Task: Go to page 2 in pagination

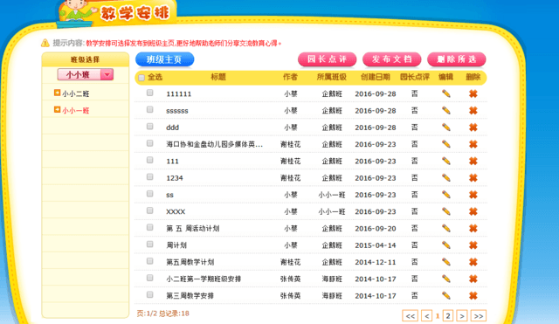Action: click(448, 316)
